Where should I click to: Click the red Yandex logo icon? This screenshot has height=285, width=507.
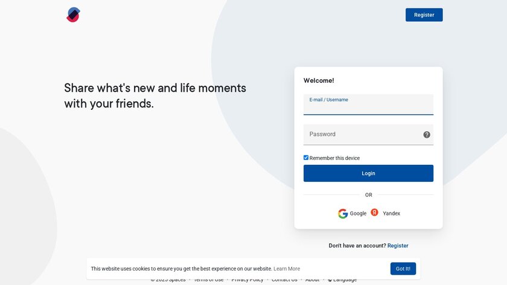[375, 213]
